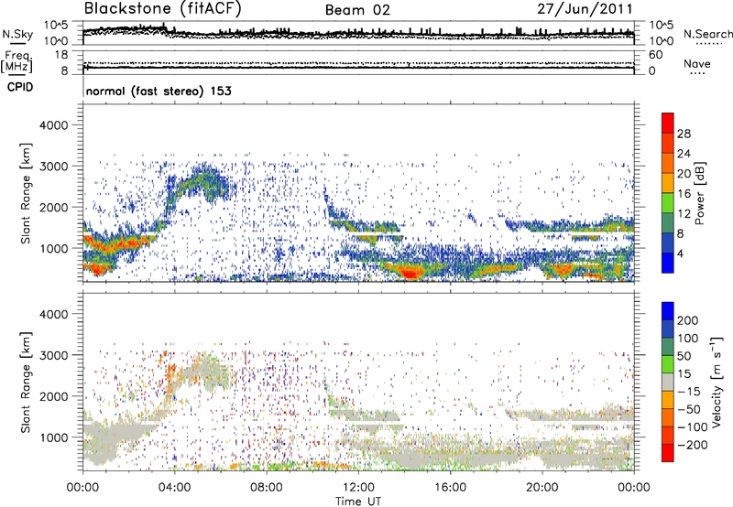Screen dimensions: 733x507
Task: Click the 'Blackstone (fitACF)' title text
Action: 162,9
